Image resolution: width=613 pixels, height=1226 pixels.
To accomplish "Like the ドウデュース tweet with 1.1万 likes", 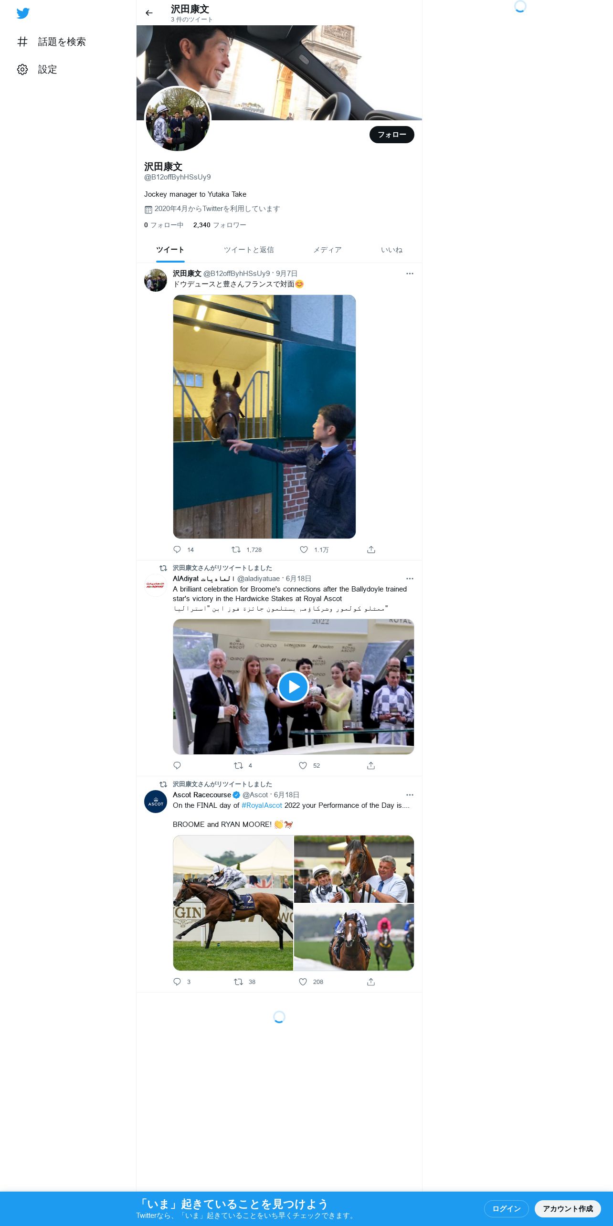I will (x=304, y=550).
